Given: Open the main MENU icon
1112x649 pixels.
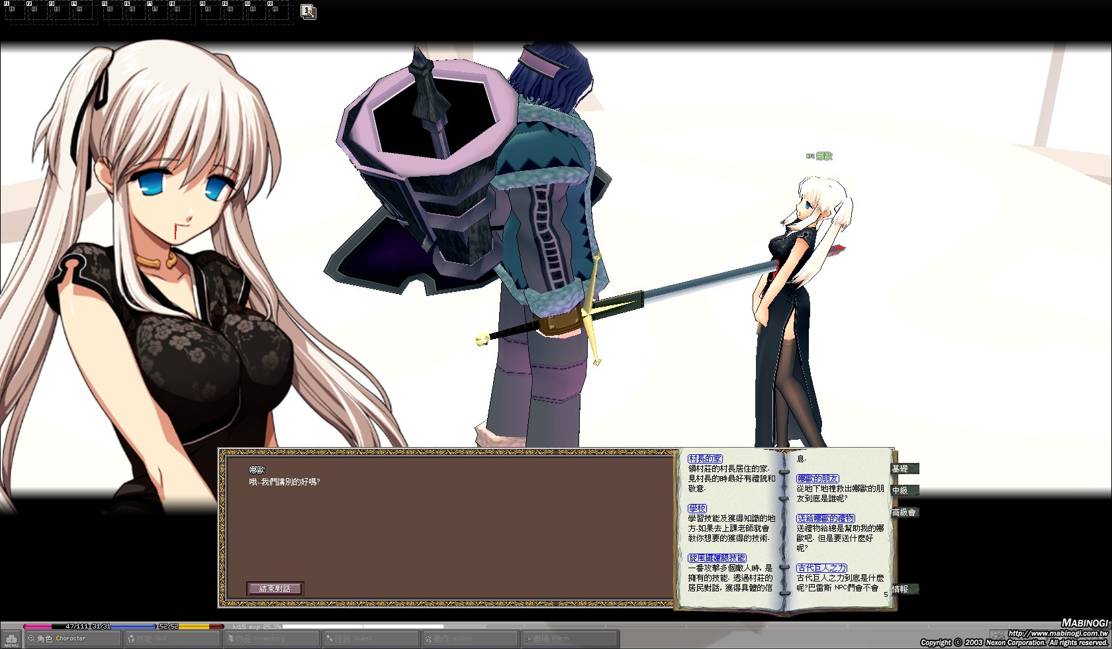Looking at the screenshot, I should (11, 640).
